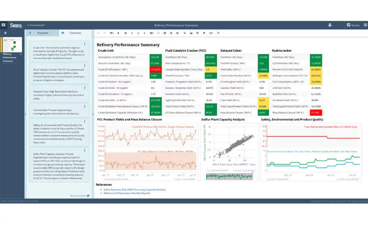Add a new document with the plus icon
Image resolution: width=368 pixels, height=225 pixels.
pos(5,33)
